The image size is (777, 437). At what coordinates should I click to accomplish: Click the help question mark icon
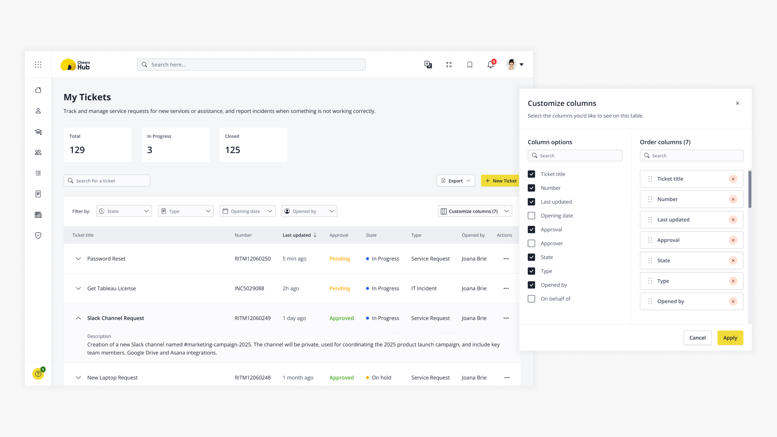38,374
